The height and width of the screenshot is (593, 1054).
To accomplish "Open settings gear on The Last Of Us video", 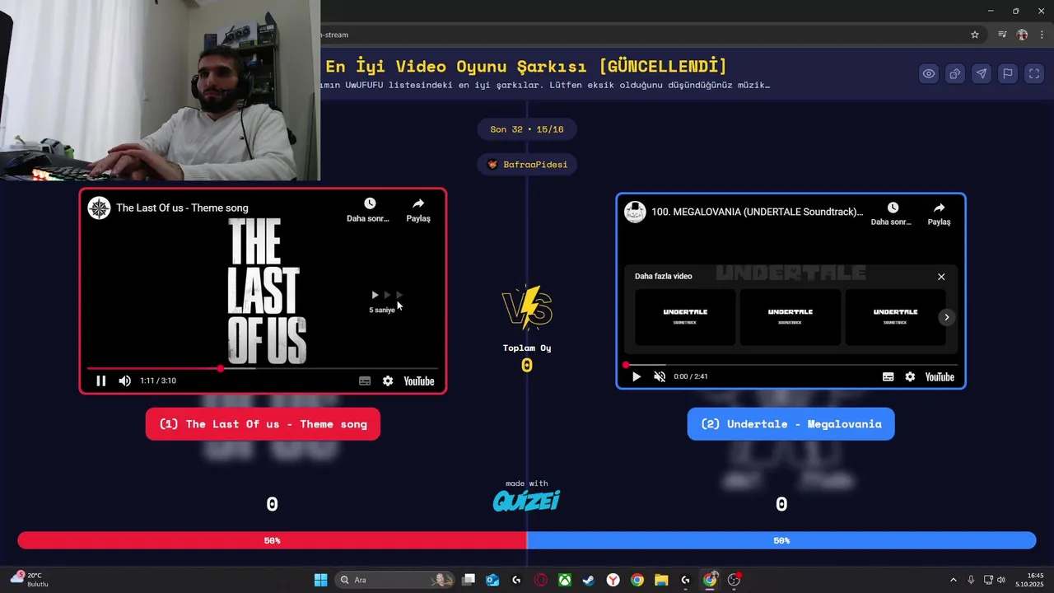I will tap(388, 381).
